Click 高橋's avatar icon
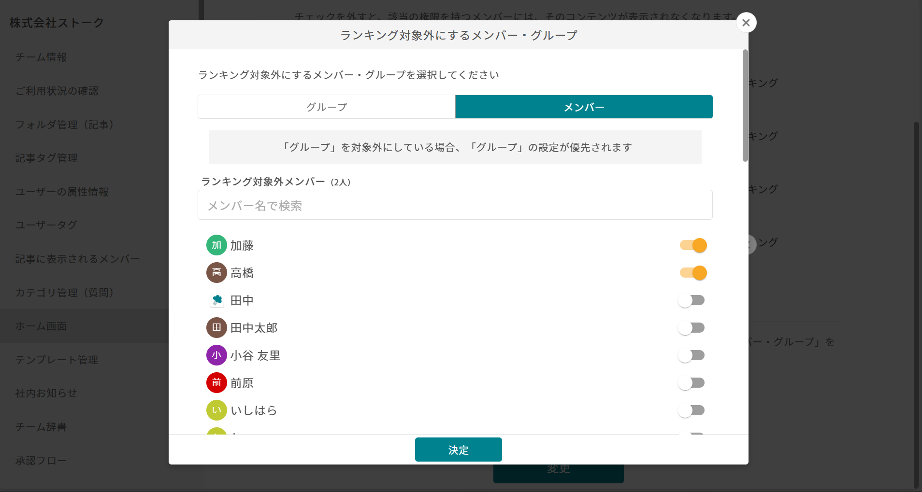The image size is (922, 492). (x=216, y=272)
